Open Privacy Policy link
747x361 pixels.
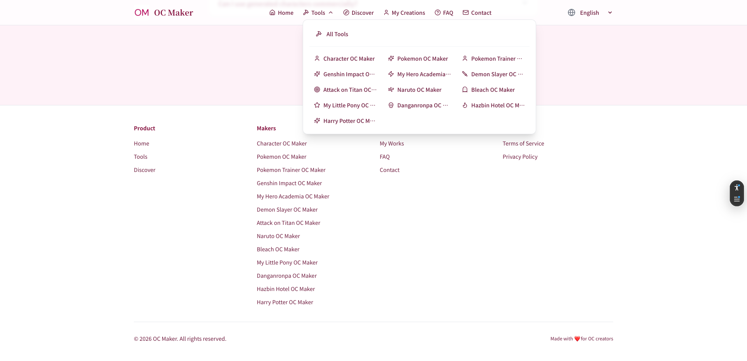(520, 156)
